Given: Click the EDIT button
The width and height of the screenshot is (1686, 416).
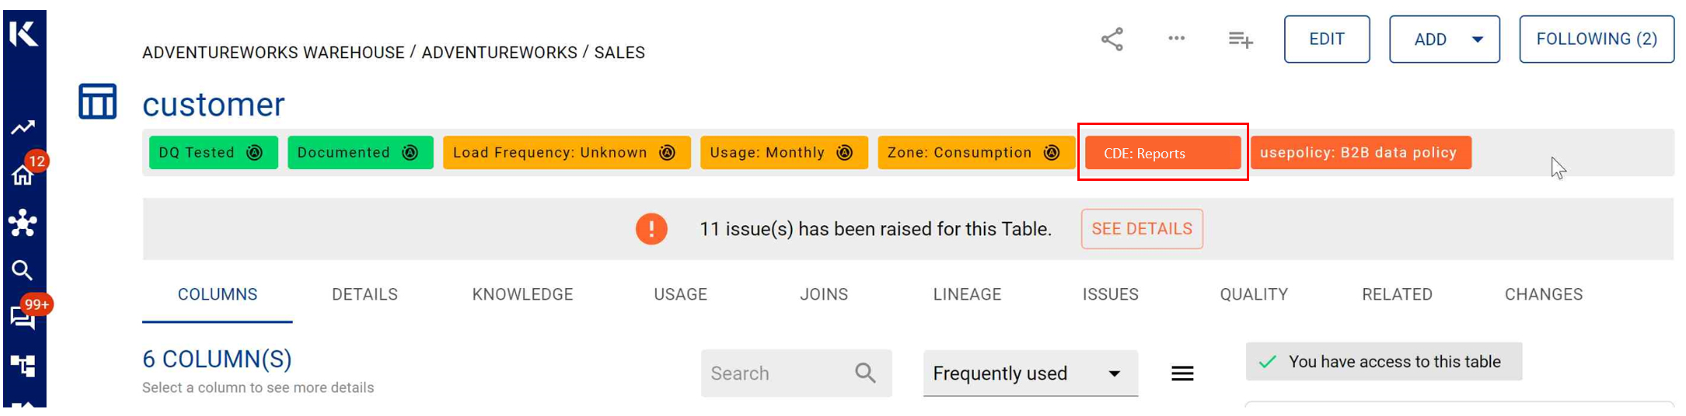Looking at the screenshot, I should [1326, 39].
